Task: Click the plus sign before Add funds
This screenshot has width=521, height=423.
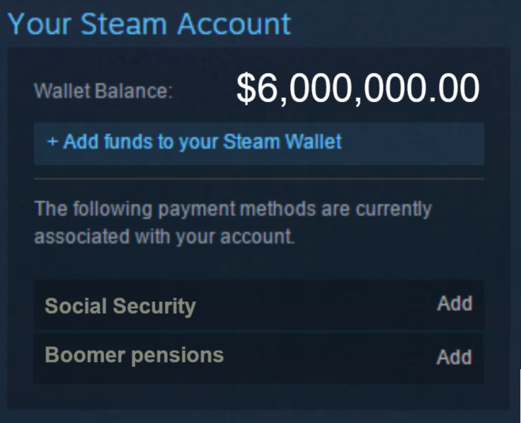Action: coord(52,142)
